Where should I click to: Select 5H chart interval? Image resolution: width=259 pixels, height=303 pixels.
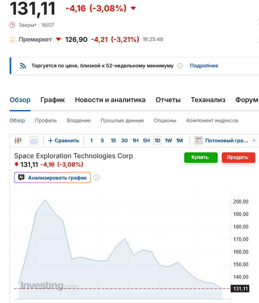[146, 141]
